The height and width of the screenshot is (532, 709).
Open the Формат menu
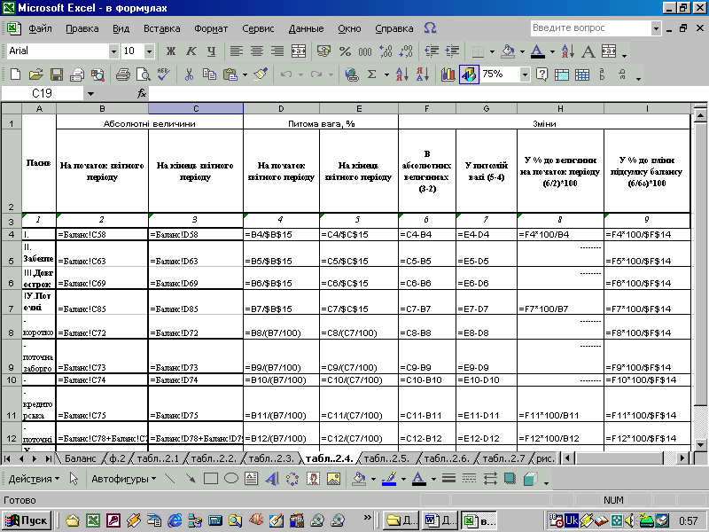point(210,28)
